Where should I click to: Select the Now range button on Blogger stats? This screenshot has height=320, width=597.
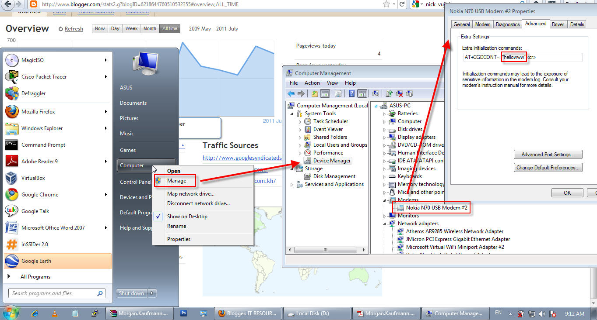(100, 28)
